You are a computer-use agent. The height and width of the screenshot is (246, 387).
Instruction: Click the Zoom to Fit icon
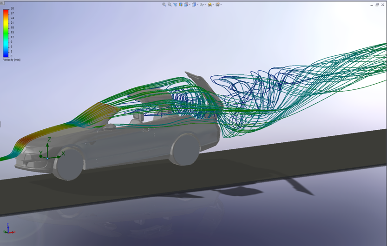point(164,4)
